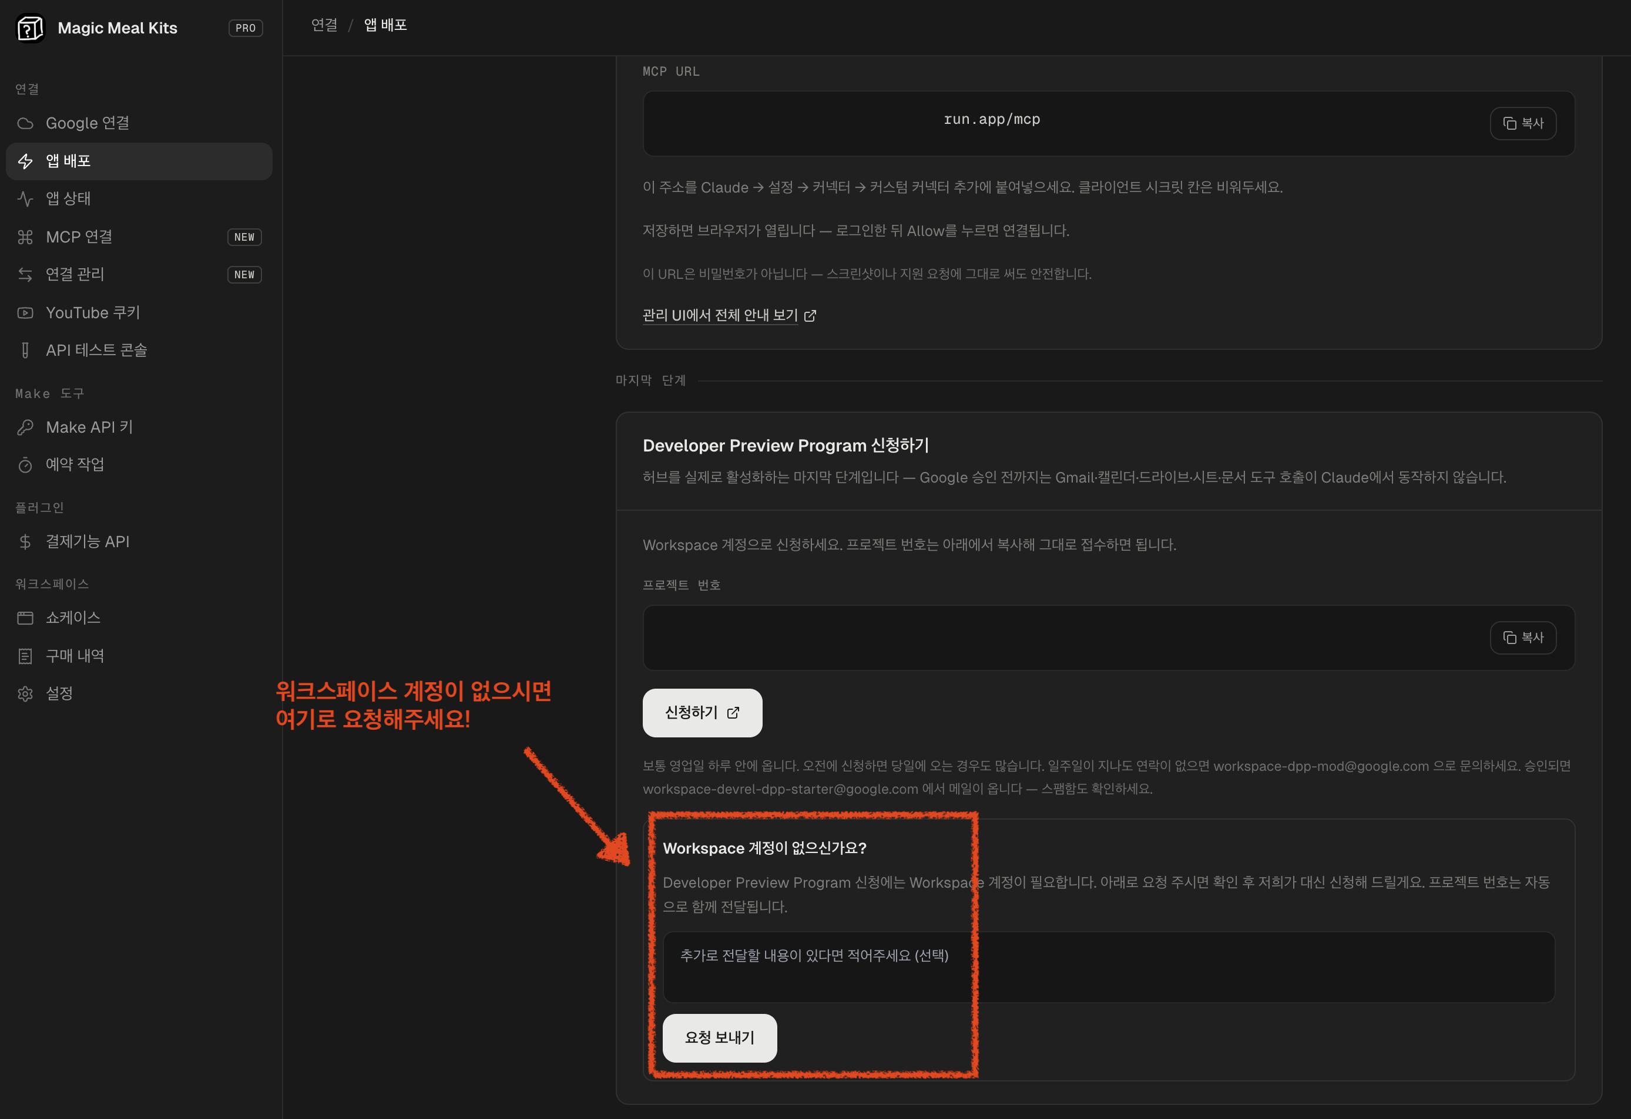The width and height of the screenshot is (1631, 1119).
Task: Click the Developer Preview Program 신청하기 heading
Action: point(786,446)
